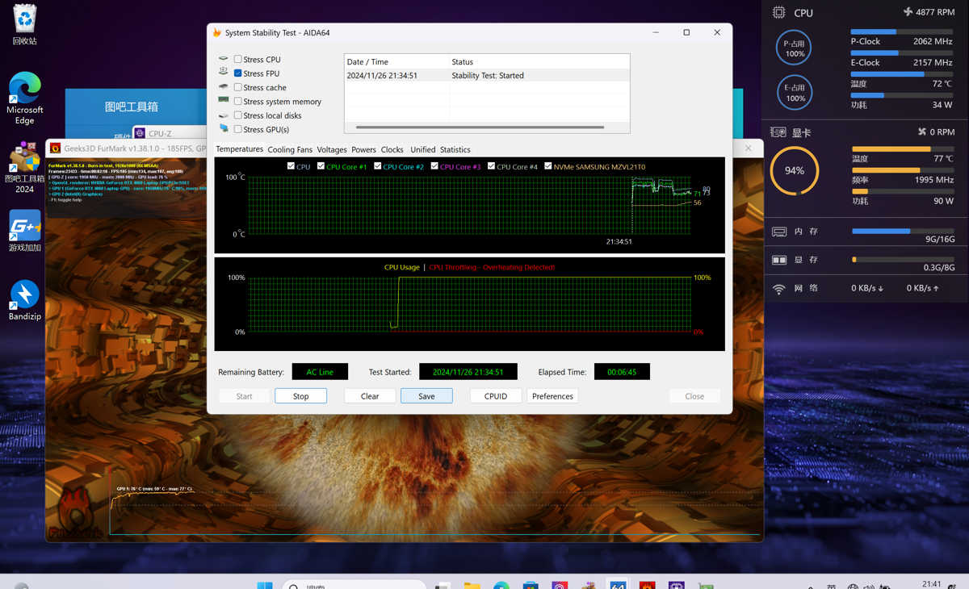Uncheck the Stress FPU checkbox
This screenshot has height=589, width=969.
click(237, 73)
